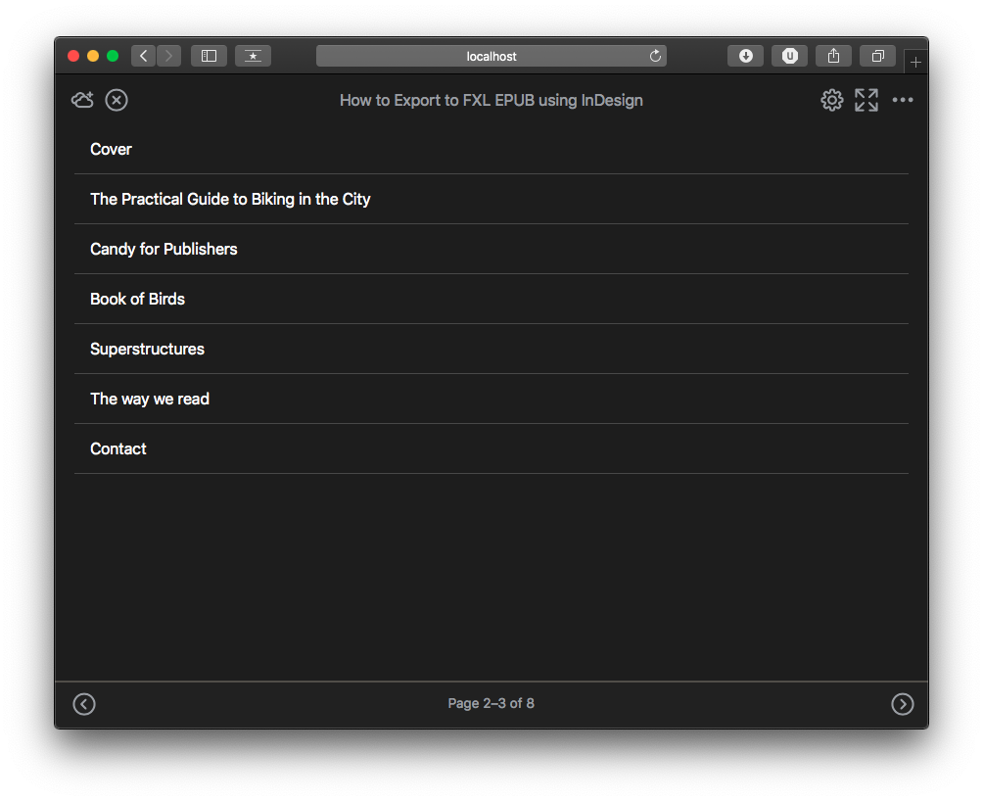
Task: Go to the Contact page entry
Action: point(118,448)
